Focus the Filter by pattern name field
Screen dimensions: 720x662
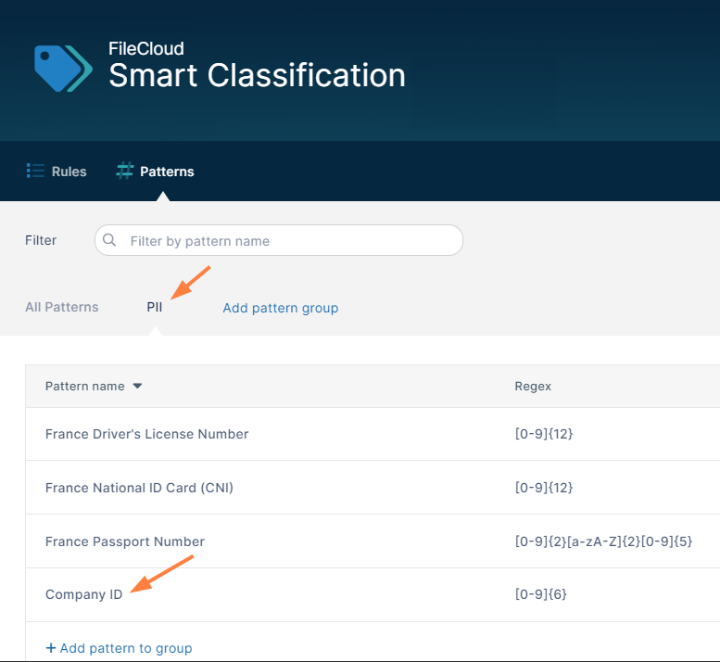[279, 240]
